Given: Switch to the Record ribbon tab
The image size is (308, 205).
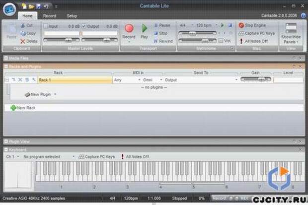Looking at the screenshot, I should pos(50,16).
